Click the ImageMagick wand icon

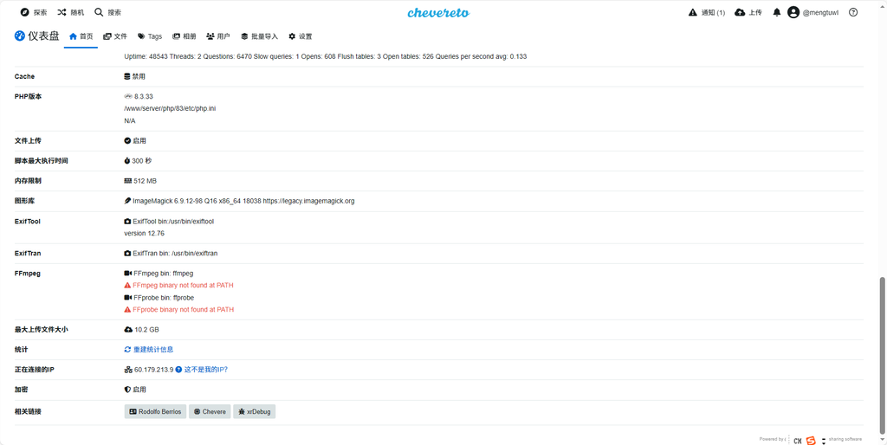coord(127,201)
